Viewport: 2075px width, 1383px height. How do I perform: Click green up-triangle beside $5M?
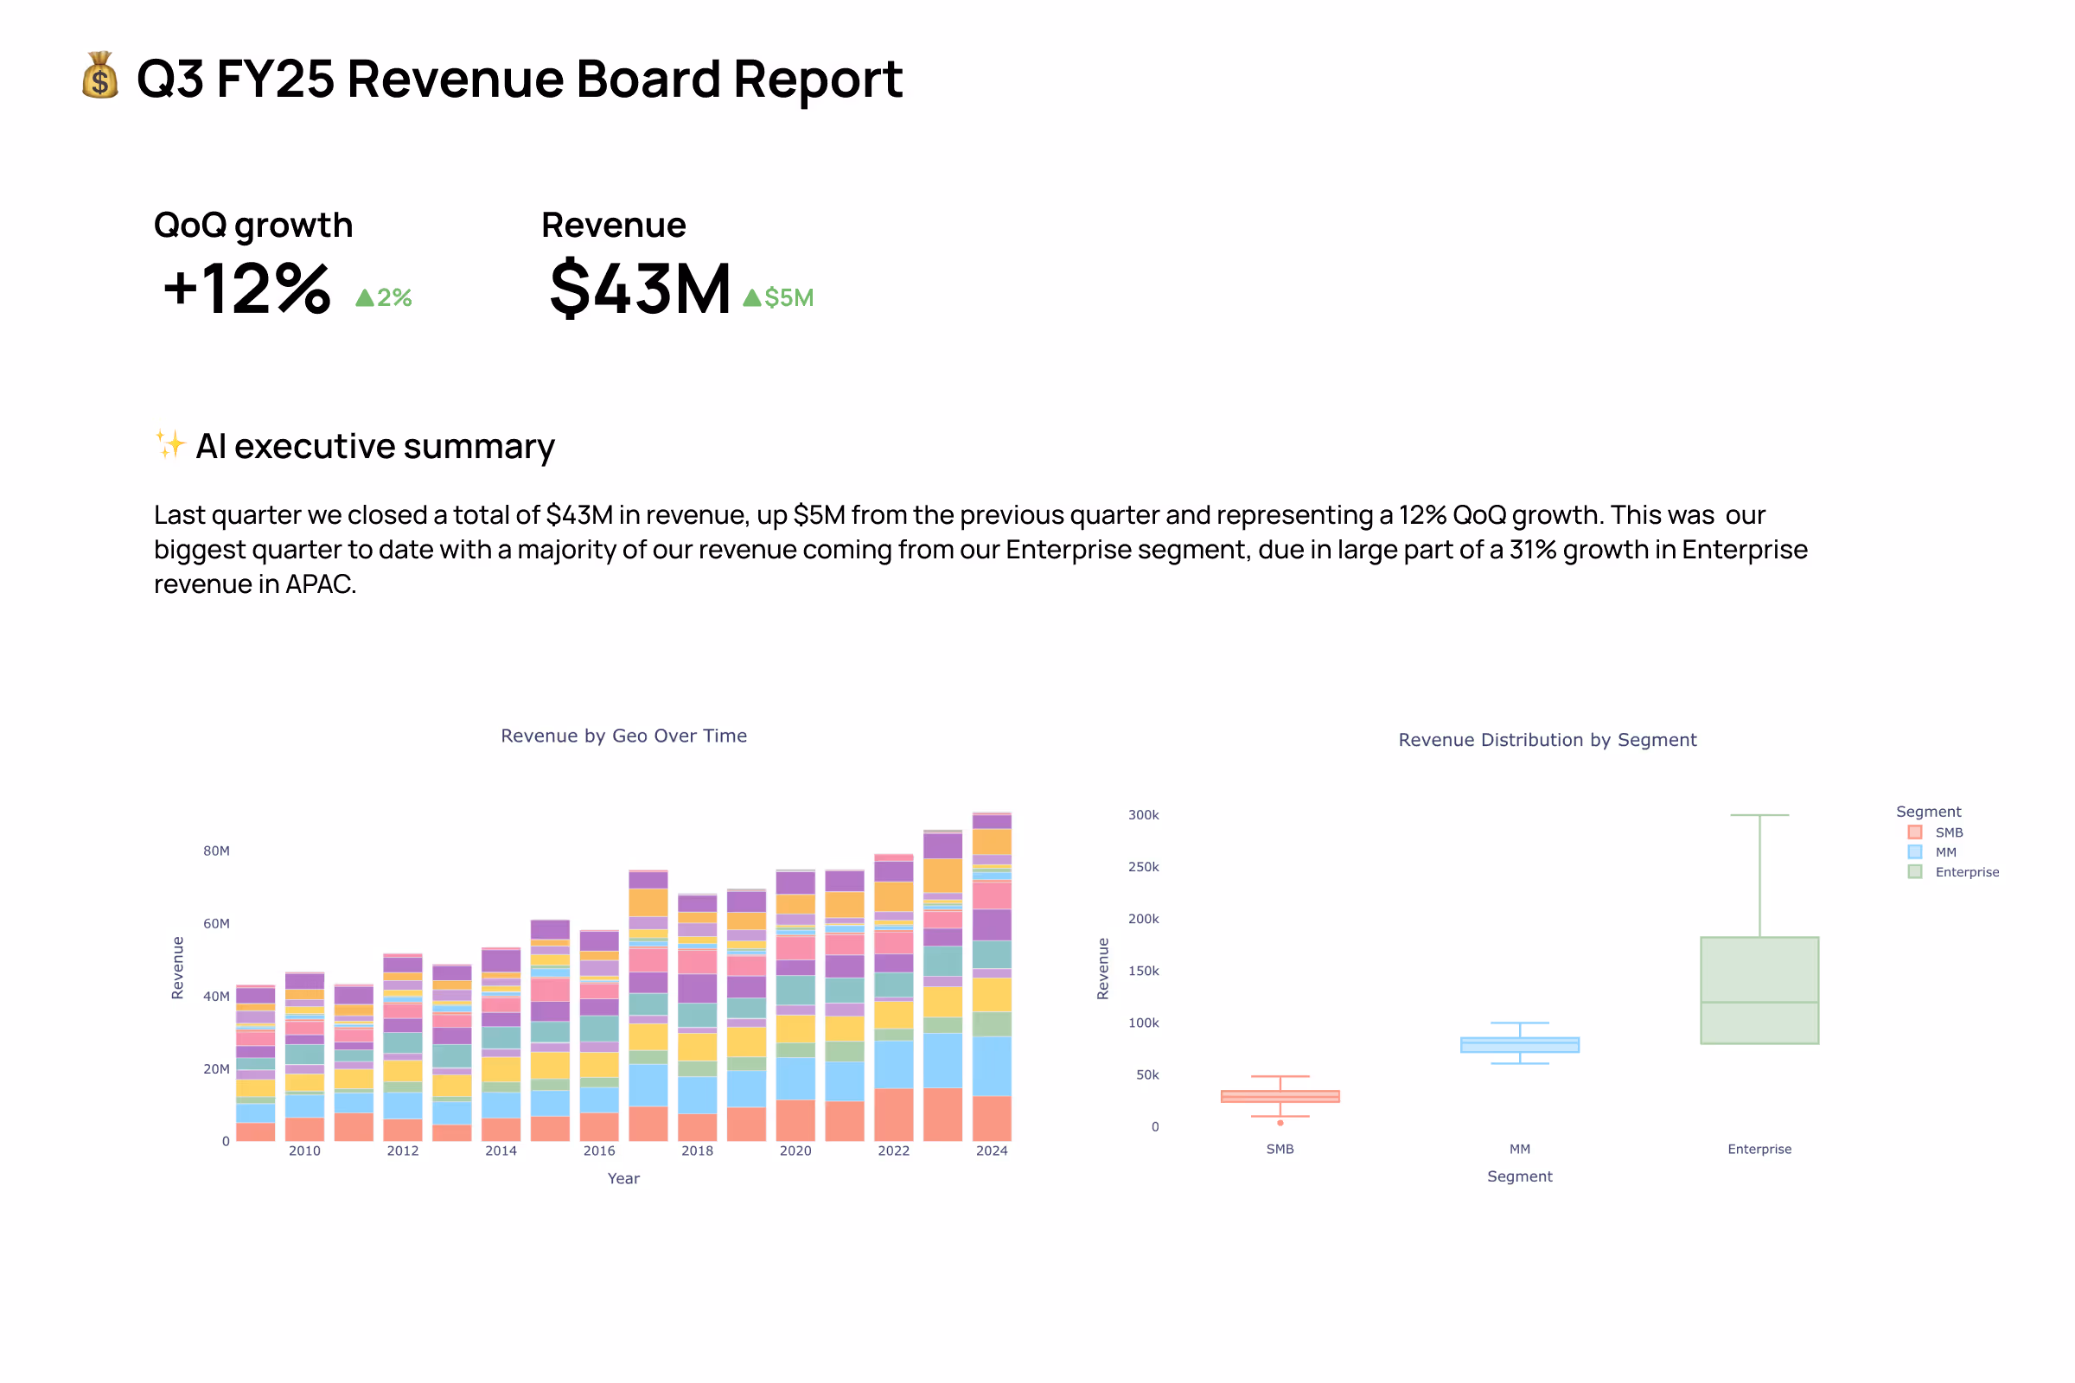(x=751, y=298)
